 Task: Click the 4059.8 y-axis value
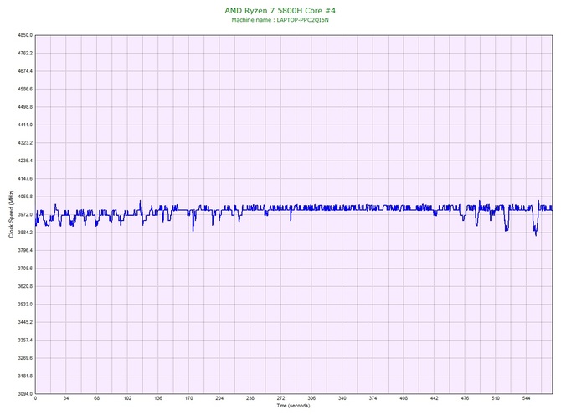point(25,197)
